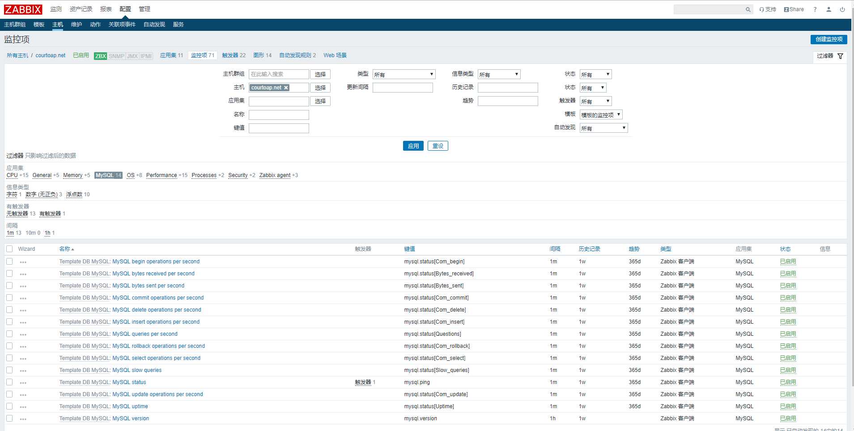Open MySQL slow queries item link
Viewport: 854px width, 431px height.
click(137, 370)
